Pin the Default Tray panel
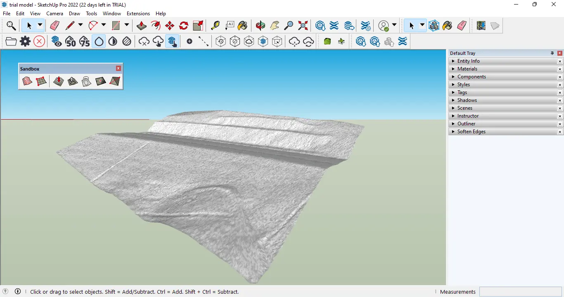 (552, 53)
